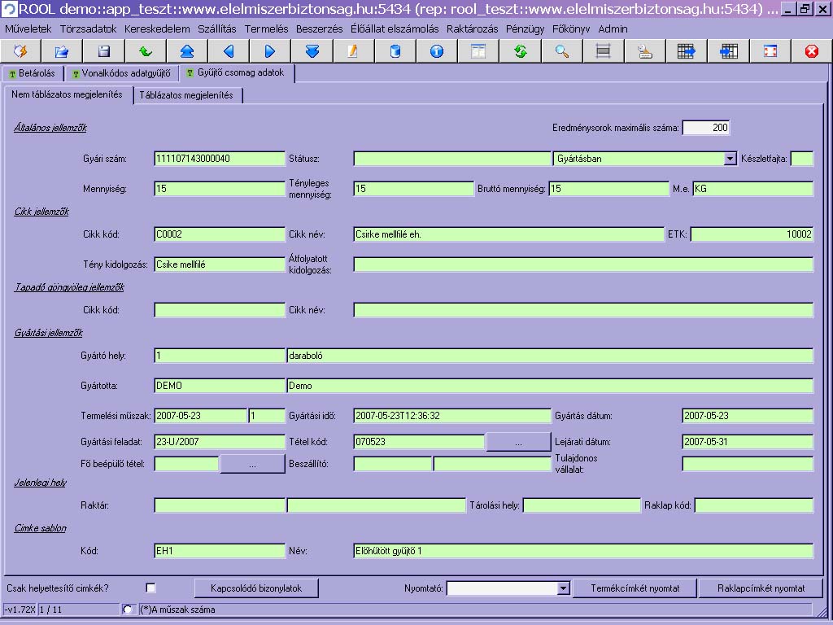Click the blue info icon
This screenshot has height=625, width=833.
(437, 51)
